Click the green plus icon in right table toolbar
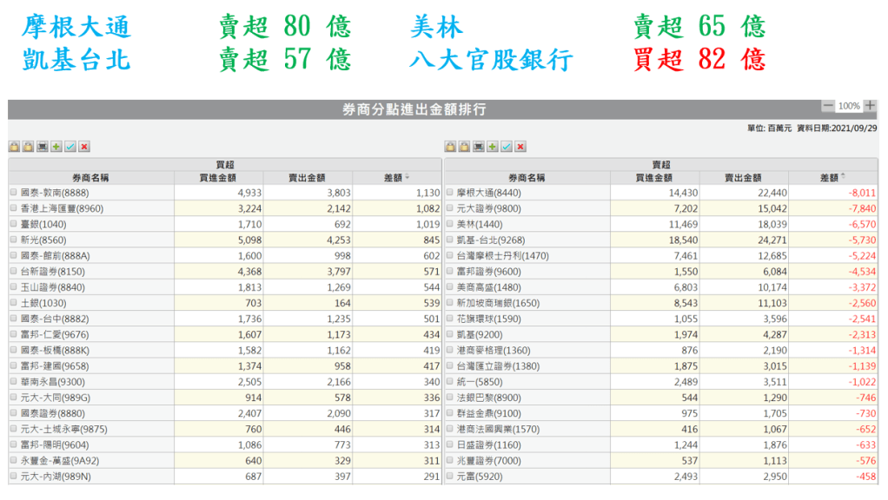The image size is (888, 500). click(x=493, y=147)
